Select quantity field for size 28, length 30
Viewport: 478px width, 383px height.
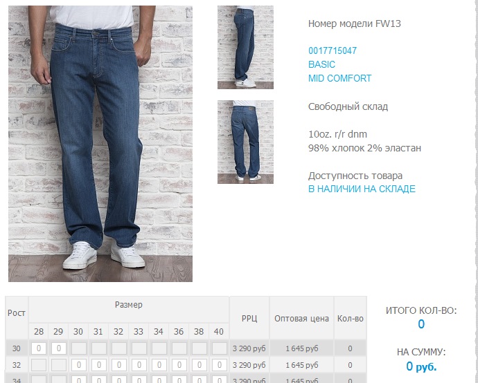pyautogui.click(x=39, y=348)
